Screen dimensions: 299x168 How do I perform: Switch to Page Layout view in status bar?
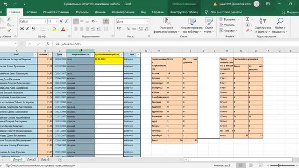pos(251,165)
